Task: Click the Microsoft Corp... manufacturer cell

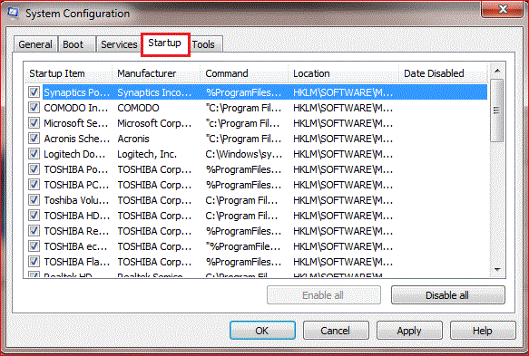Action: [x=154, y=123]
